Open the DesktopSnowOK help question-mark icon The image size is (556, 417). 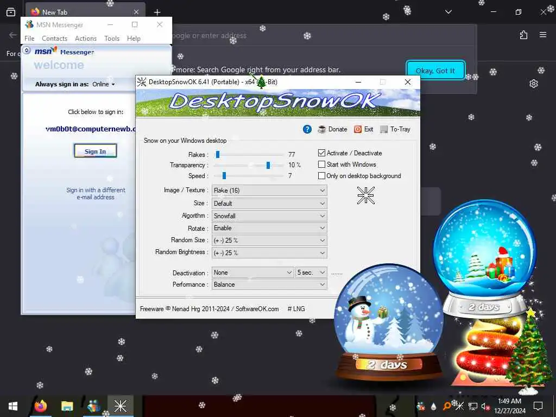point(307,129)
